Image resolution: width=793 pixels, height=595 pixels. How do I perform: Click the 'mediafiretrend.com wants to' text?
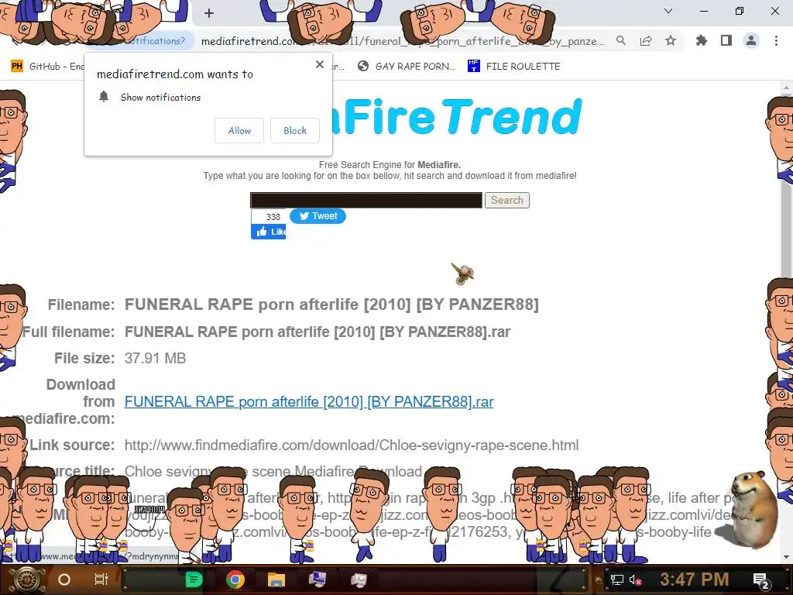[175, 74]
